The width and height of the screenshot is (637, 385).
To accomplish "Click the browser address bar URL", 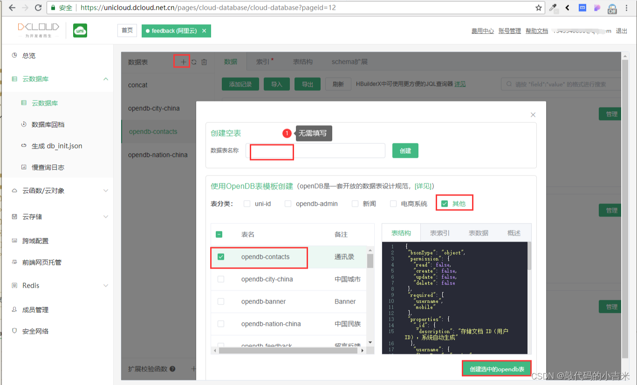I will point(208,7).
